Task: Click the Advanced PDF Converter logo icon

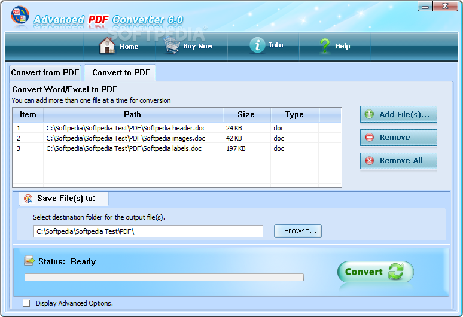Action: [x=20, y=15]
